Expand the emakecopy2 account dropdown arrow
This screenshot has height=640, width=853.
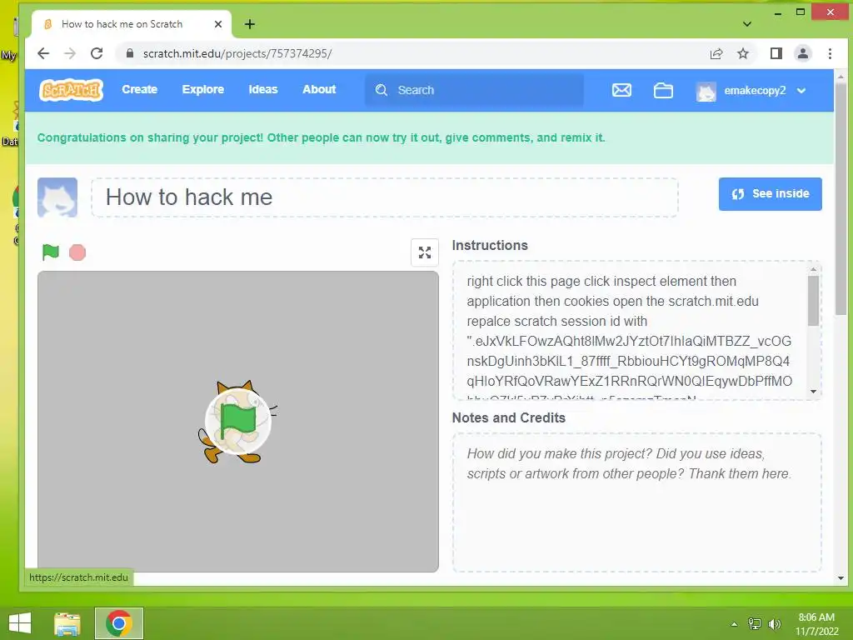tap(801, 91)
